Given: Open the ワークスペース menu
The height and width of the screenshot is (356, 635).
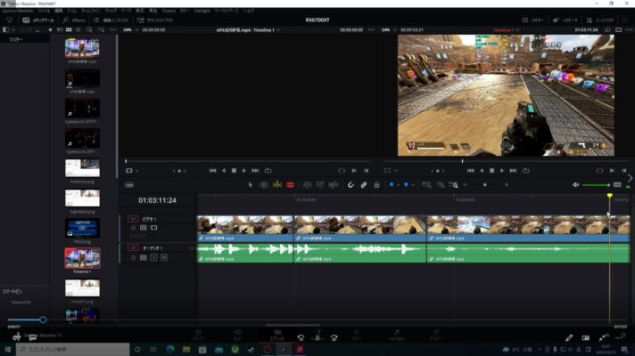Looking at the screenshot, I should point(227,11).
